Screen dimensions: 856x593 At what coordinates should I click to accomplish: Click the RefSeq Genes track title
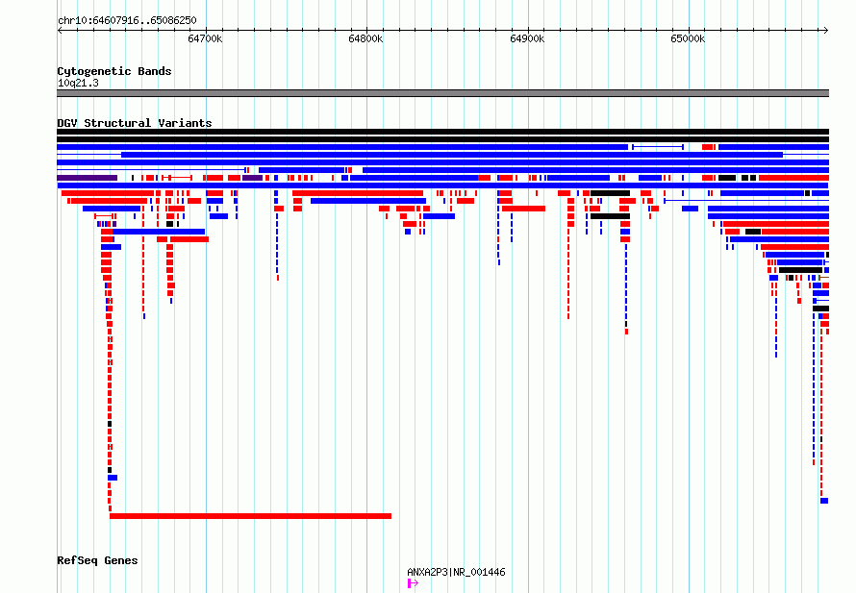click(x=97, y=561)
